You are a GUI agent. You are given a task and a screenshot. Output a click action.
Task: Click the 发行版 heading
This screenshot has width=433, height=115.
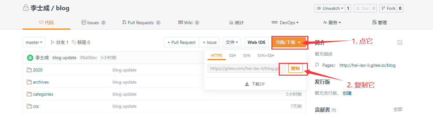point(322,82)
